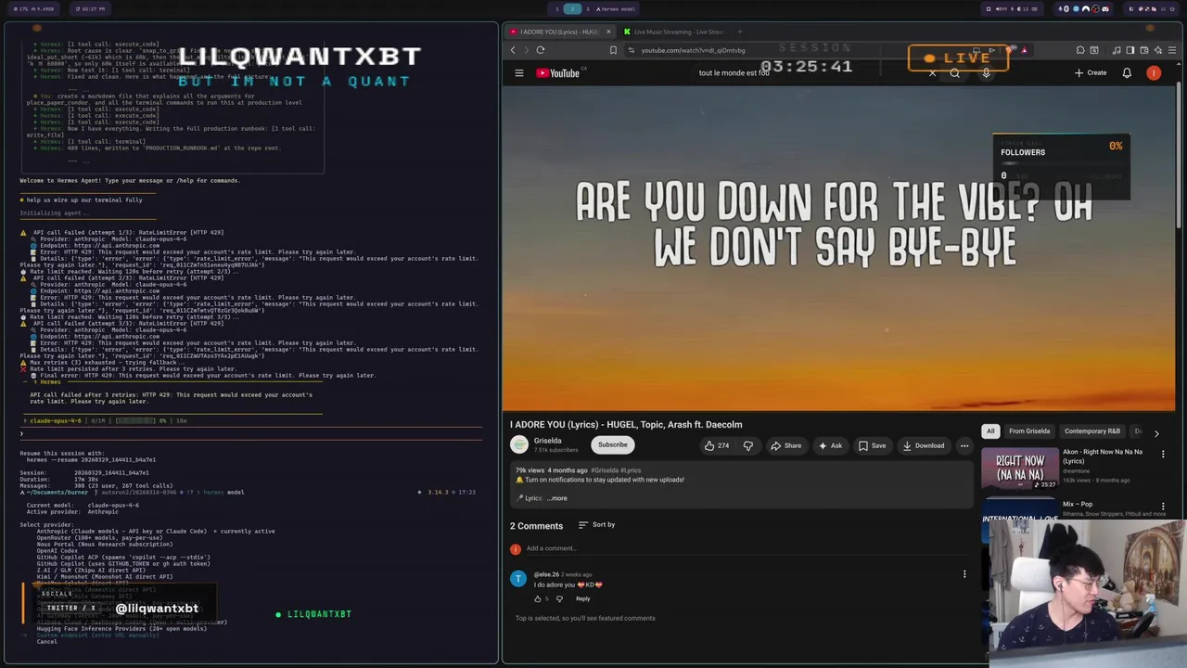
Task: Open more actions menu beside Download
Action: (964, 445)
